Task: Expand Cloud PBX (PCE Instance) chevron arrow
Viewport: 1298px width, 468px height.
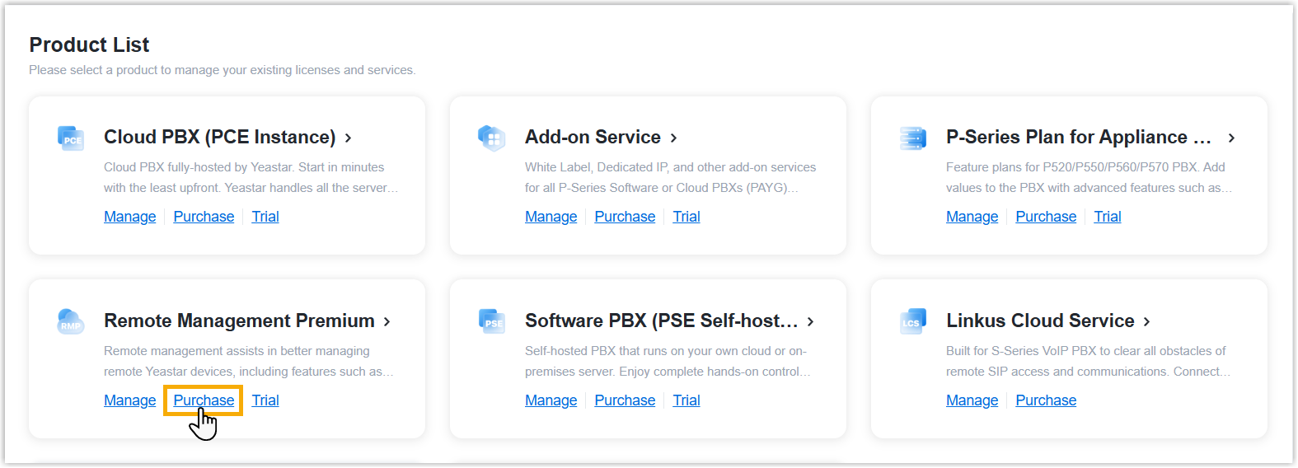Action: [349, 138]
